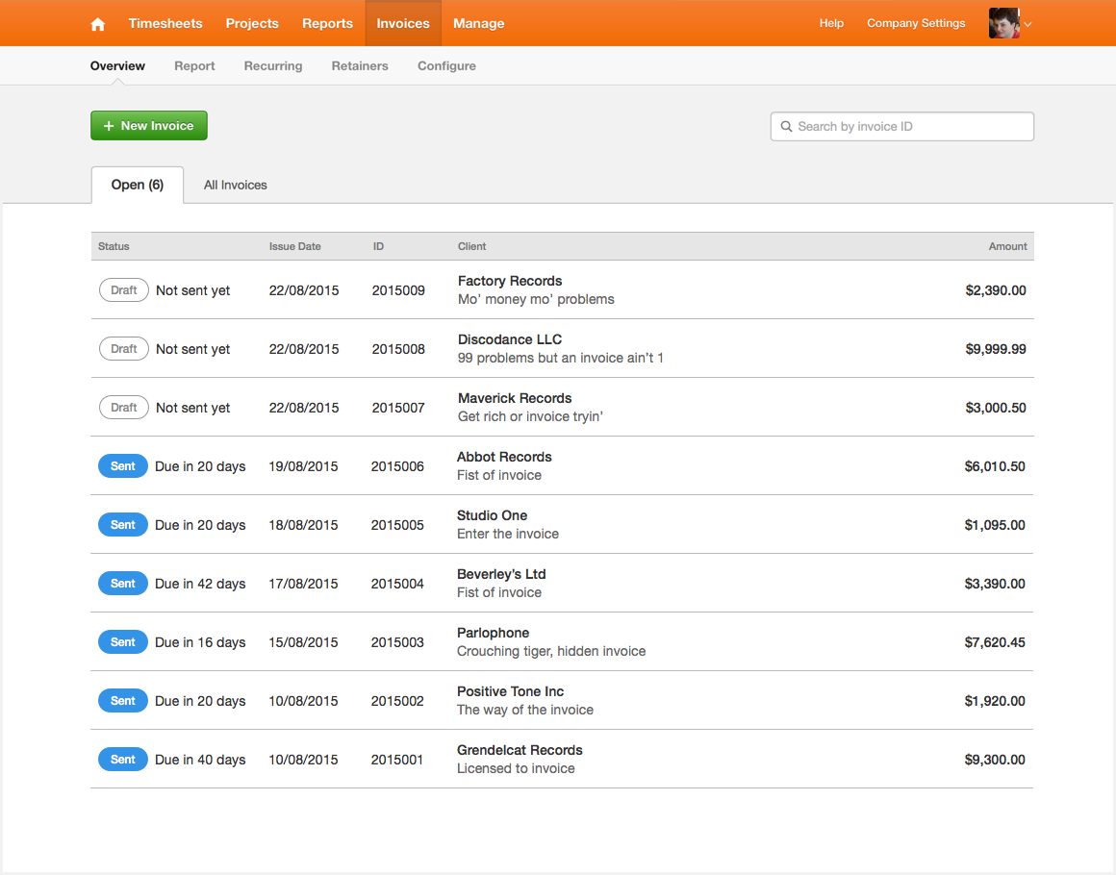Go to the Retainers section
This screenshot has width=1116, height=875.
click(x=360, y=66)
